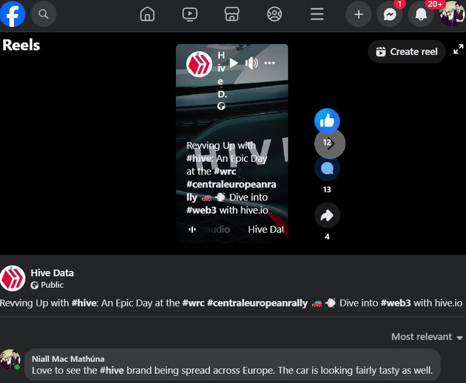Open the hamburger menu icon
Screen dimensions: 466x383
tap(317, 14)
